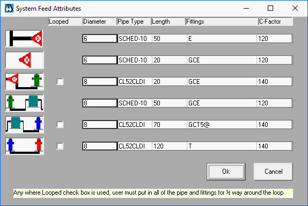Click the length 50 field in the E row
The image size is (308, 206).
[170, 38]
